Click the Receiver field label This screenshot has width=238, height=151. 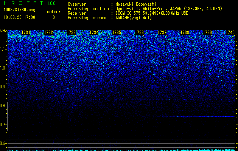point(77,13)
